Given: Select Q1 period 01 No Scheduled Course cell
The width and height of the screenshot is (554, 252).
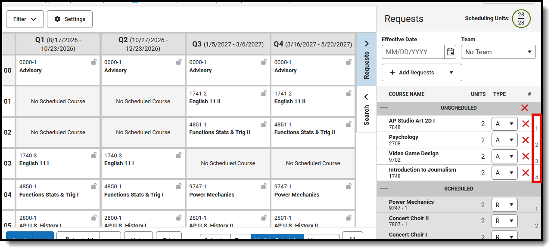Looking at the screenshot, I should tap(58, 101).
